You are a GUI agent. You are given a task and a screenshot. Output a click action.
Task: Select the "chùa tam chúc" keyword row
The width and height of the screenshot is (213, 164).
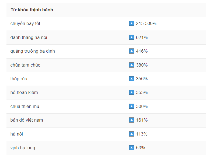(x=25, y=65)
